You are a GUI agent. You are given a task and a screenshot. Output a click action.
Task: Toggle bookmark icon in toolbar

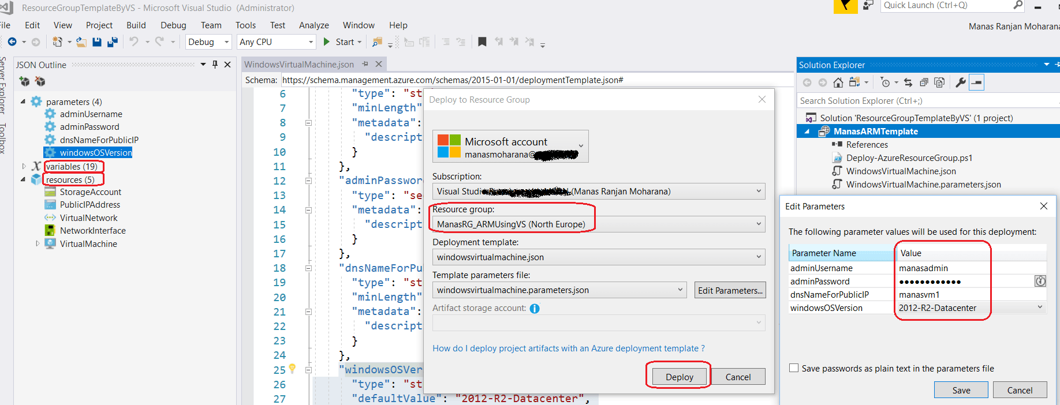pyautogui.click(x=482, y=42)
